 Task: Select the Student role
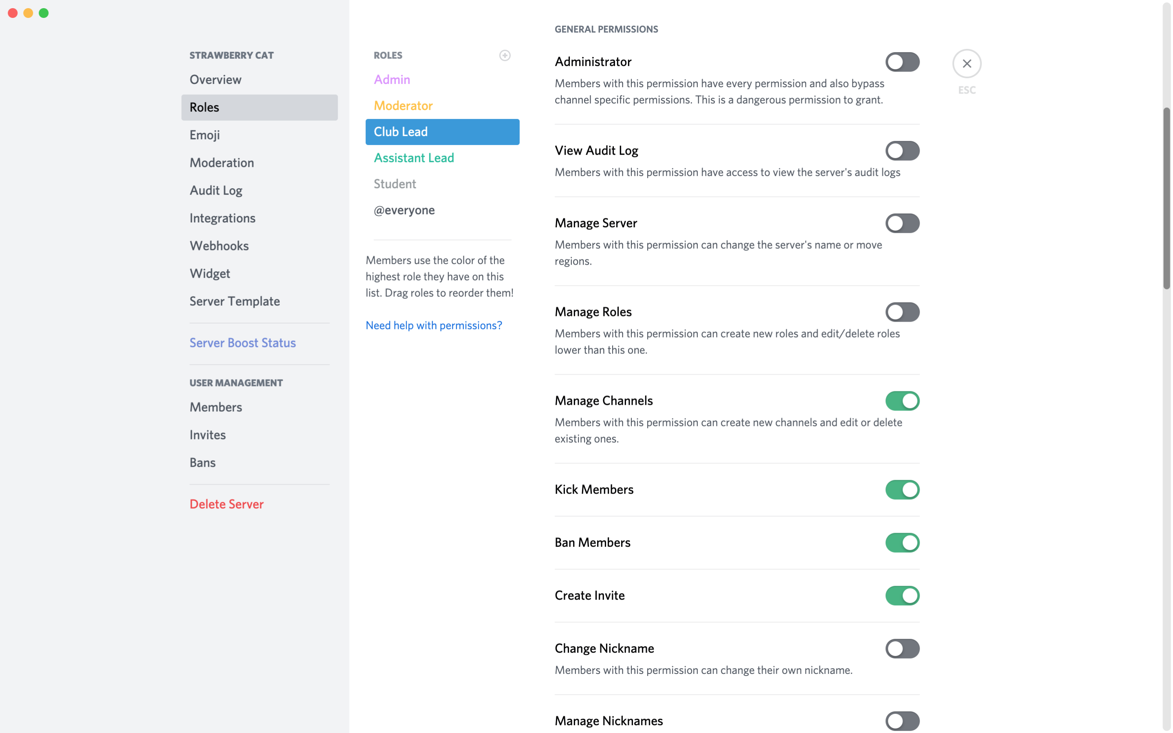tap(394, 183)
